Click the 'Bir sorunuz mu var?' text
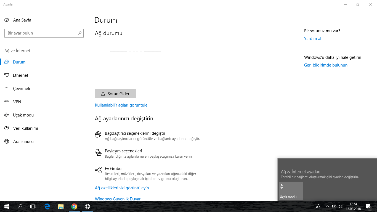 click(x=322, y=31)
